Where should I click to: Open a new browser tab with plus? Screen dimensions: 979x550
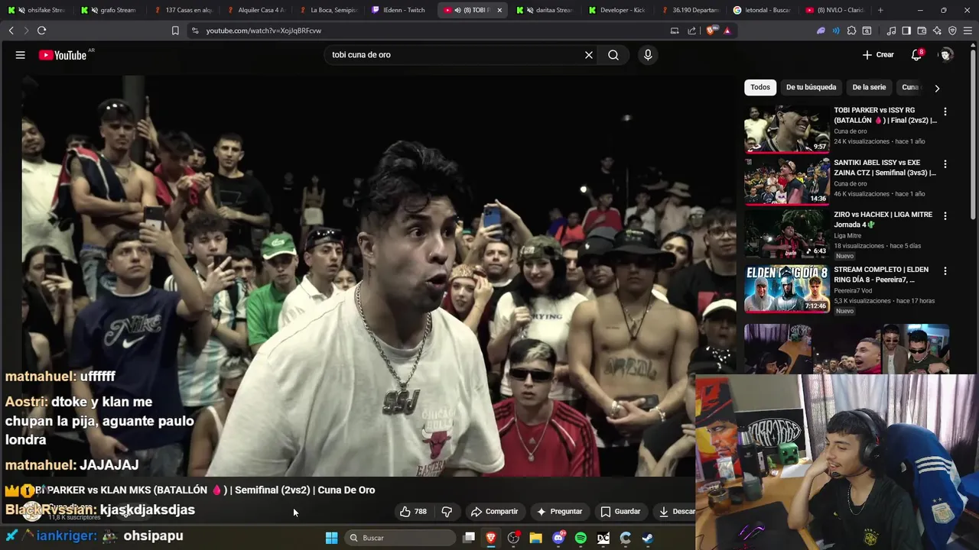tap(880, 10)
